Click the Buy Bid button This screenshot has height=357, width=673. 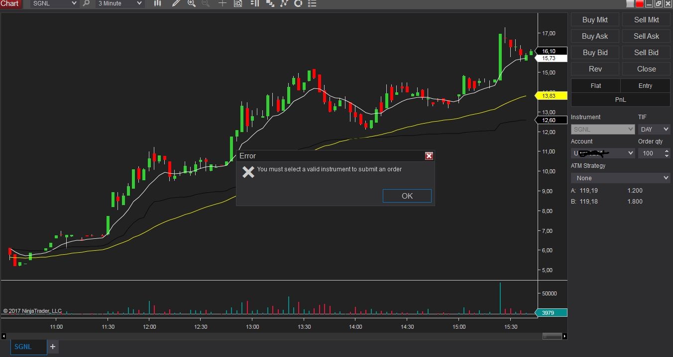click(595, 53)
